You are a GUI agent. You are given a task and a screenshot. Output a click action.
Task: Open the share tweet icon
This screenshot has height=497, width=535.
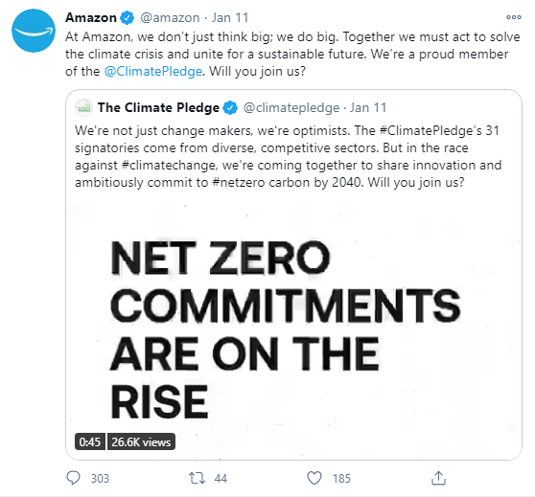tap(438, 478)
